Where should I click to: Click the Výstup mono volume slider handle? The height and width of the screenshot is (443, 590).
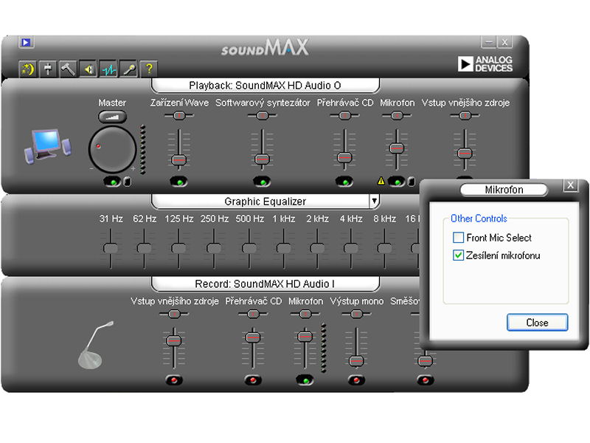pos(356,361)
